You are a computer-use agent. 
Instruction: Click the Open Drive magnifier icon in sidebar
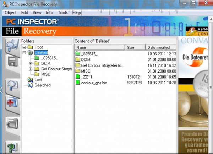coord(12,45)
